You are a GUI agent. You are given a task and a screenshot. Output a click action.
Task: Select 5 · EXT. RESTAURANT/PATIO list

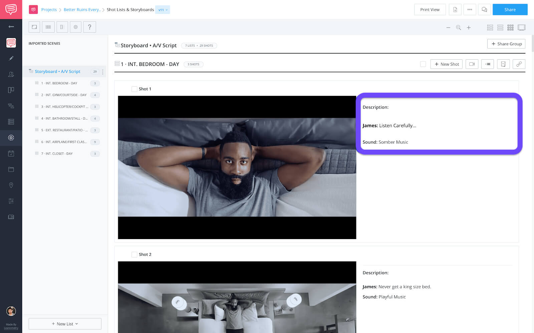pos(65,130)
